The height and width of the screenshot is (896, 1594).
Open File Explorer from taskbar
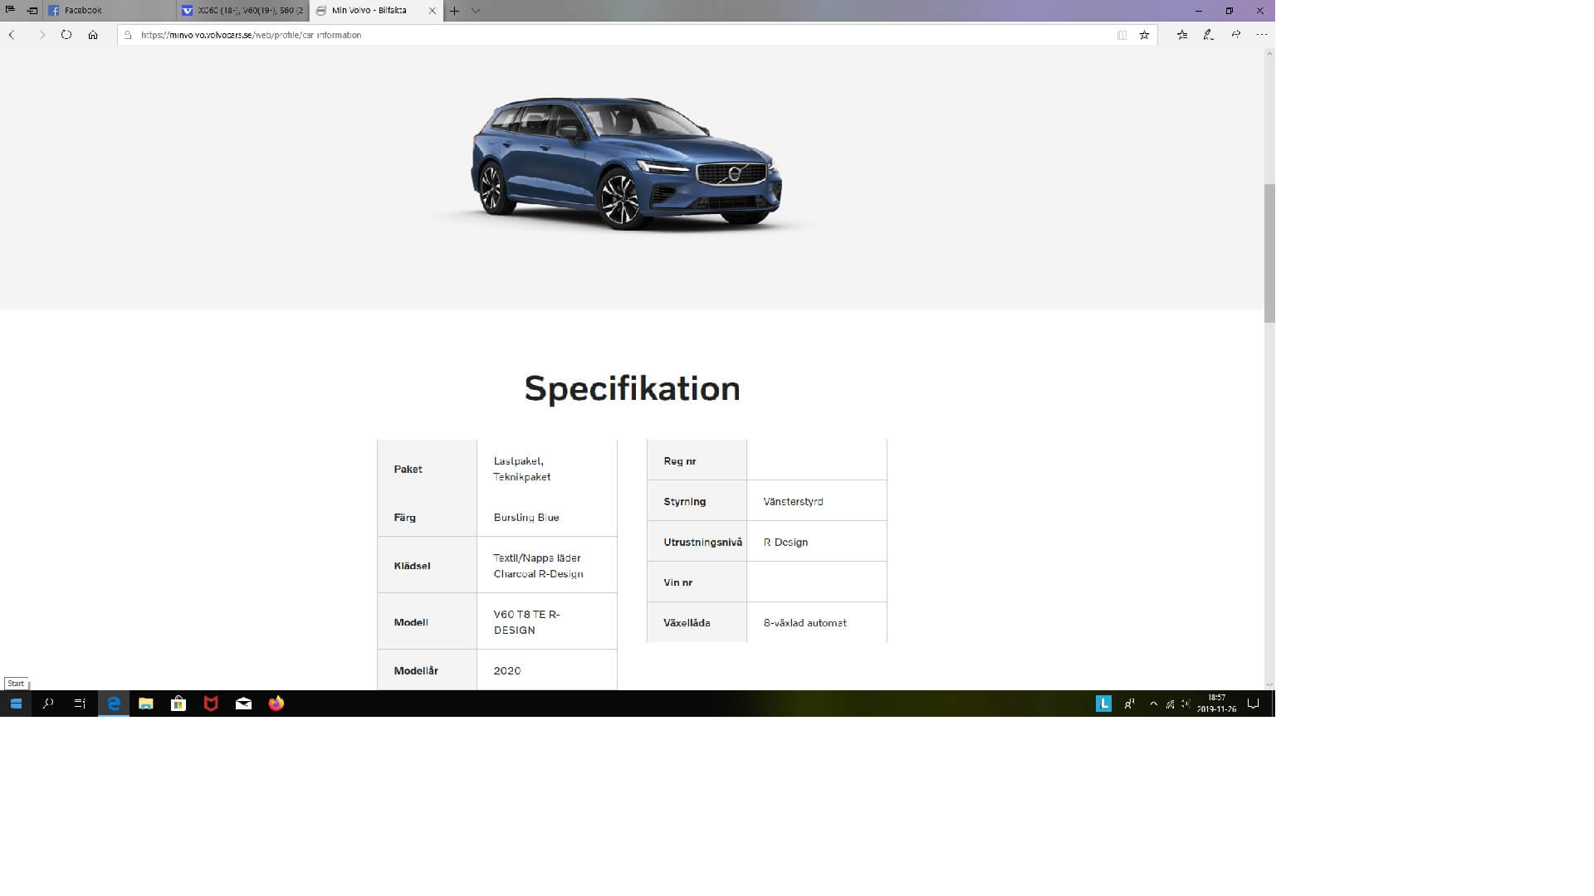[x=146, y=704]
